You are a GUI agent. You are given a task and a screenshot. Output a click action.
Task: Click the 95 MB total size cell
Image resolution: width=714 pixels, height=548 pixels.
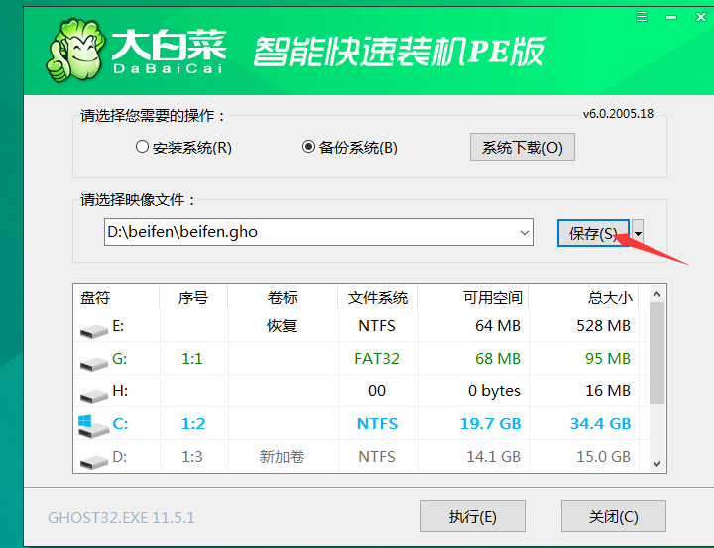tap(608, 359)
